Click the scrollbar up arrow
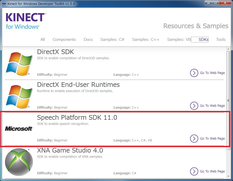 pos(228,49)
